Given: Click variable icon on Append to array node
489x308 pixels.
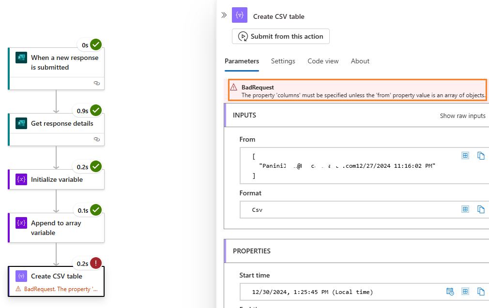Looking at the screenshot, I should 21,223.
